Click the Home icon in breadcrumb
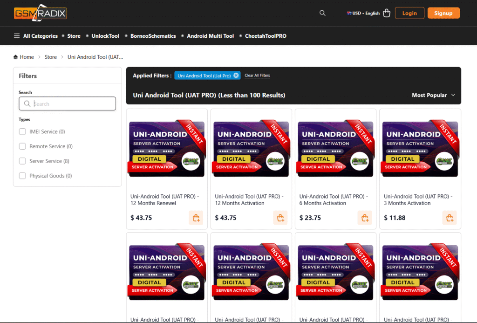Viewport: 477px width, 323px height. (16, 57)
